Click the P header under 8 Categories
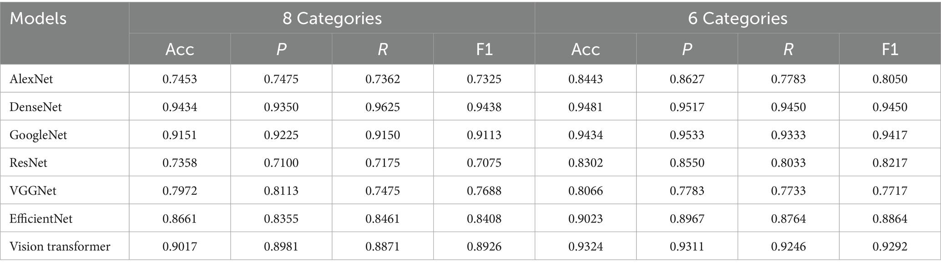 tap(281, 49)
